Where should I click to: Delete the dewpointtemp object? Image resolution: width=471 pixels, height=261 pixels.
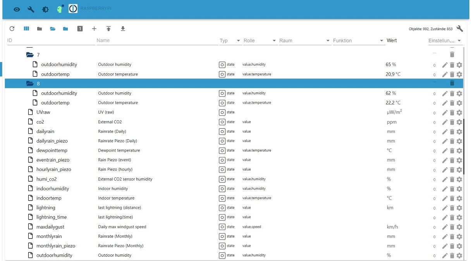click(452, 151)
